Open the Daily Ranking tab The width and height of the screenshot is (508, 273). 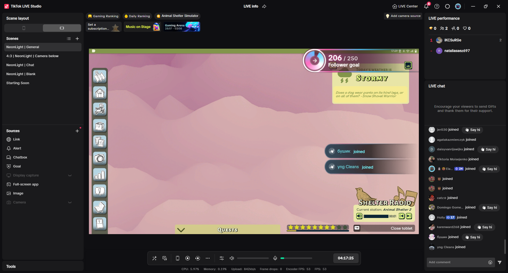[137, 16]
